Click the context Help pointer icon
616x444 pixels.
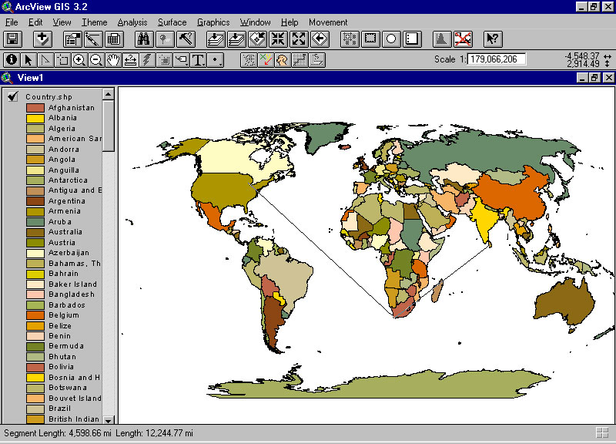(494, 39)
